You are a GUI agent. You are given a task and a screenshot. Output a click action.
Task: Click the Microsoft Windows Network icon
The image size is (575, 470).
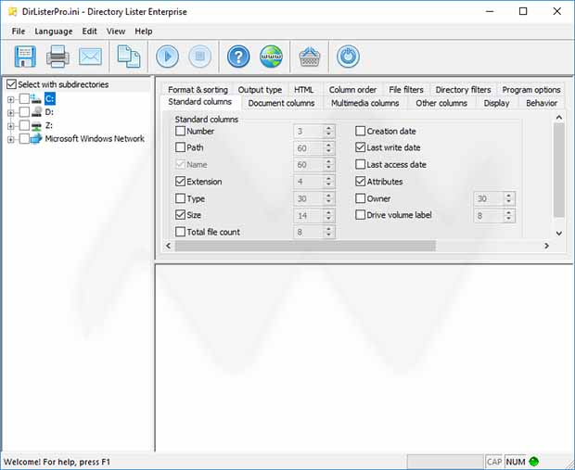[35, 138]
